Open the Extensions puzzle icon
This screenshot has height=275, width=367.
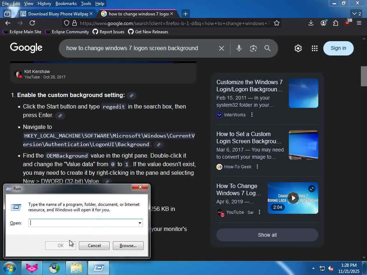[x=335, y=23]
